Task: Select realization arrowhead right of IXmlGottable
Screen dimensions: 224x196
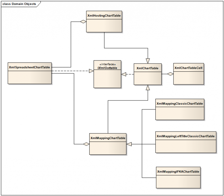Action: point(124,74)
